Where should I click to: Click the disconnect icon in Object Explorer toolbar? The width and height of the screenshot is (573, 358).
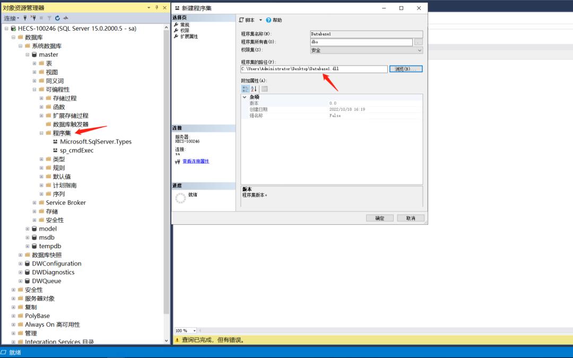33,18
